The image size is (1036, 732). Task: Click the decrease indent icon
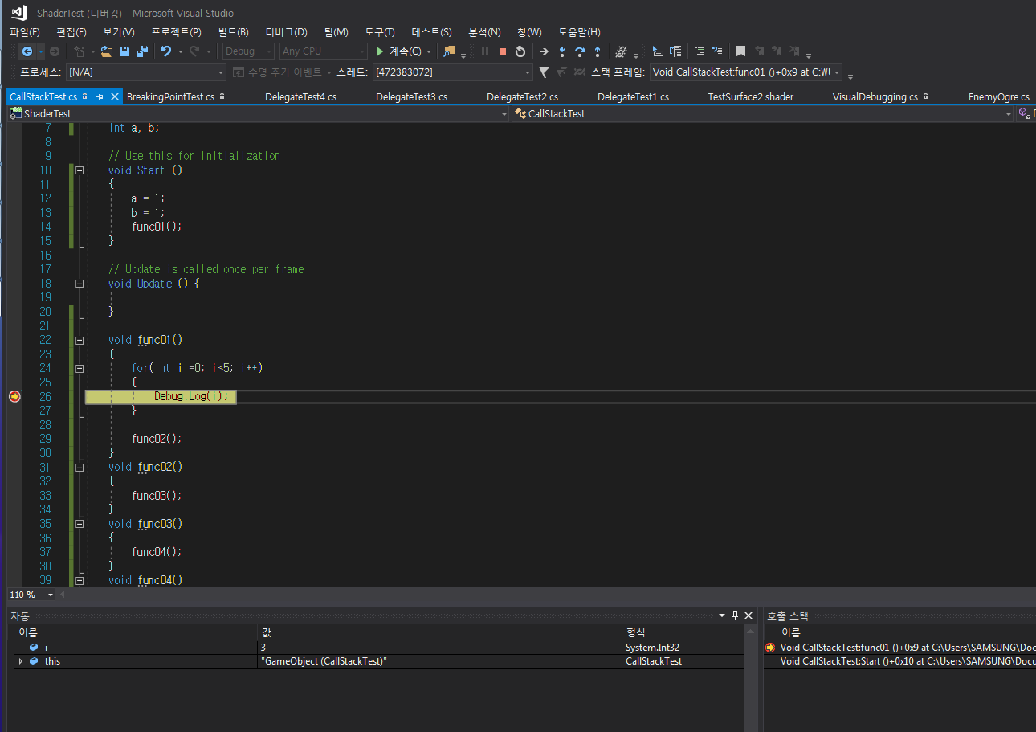tap(700, 51)
